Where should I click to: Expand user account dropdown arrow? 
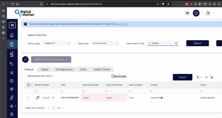213,13
